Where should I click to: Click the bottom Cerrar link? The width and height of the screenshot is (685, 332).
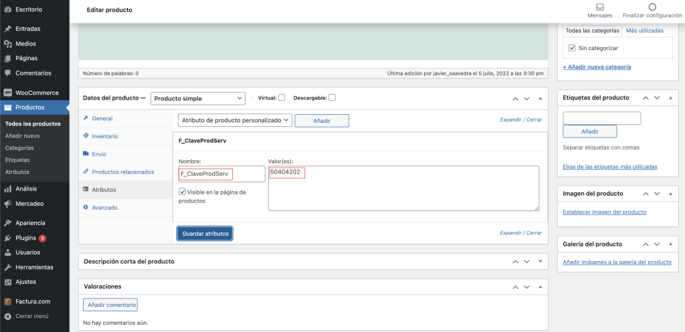coord(534,233)
